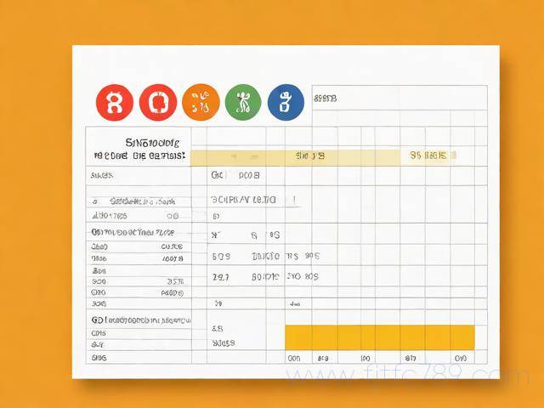544x408 pixels.
Task: Click the first red circle with figure-eight symbol
Action: [115, 103]
